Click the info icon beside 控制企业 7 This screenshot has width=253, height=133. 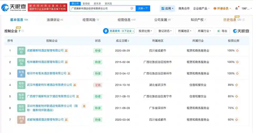pos(23,31)
